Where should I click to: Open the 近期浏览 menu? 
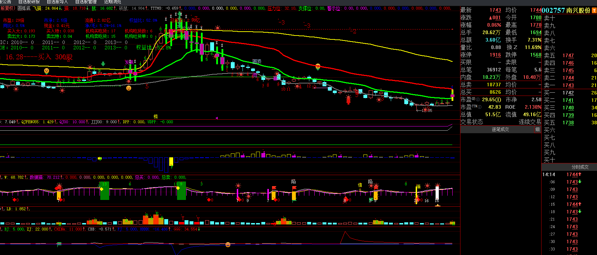tap(112, 2)
